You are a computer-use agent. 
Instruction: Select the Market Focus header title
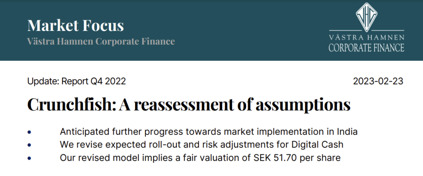pyautogui.click(x=76, y=26)
